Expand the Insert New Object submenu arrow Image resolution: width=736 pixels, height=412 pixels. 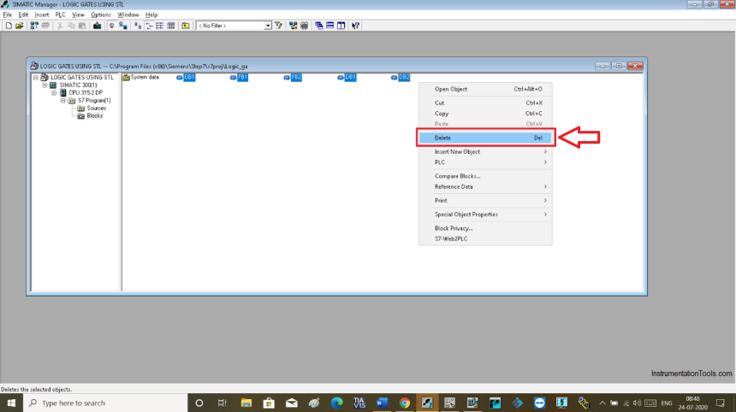pyautogui.click(x=545, y=152)
